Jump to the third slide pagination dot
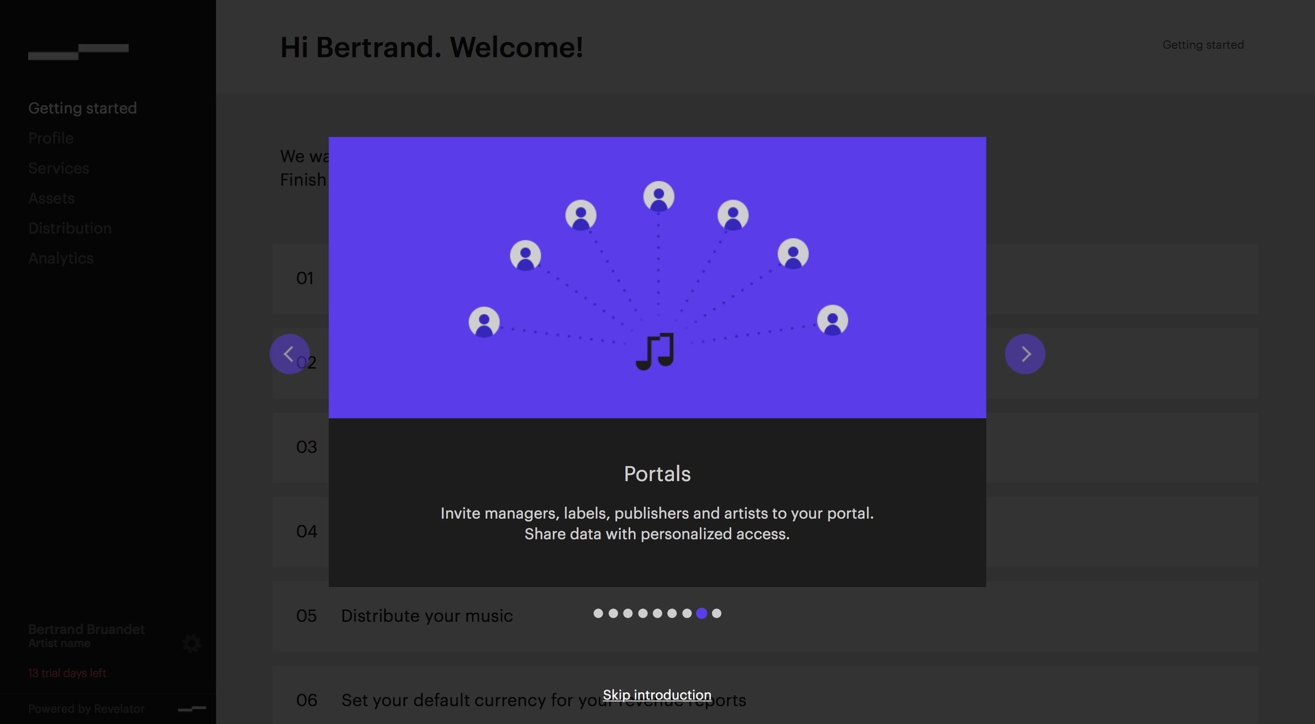 point(628,613)
